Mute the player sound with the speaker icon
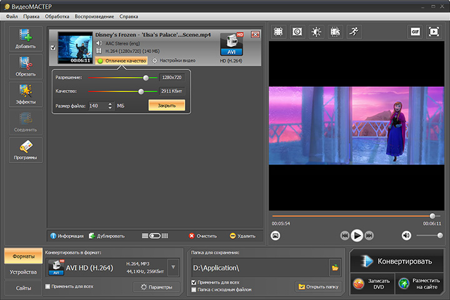Screen dimensions: 450x300 click(406, 236)
